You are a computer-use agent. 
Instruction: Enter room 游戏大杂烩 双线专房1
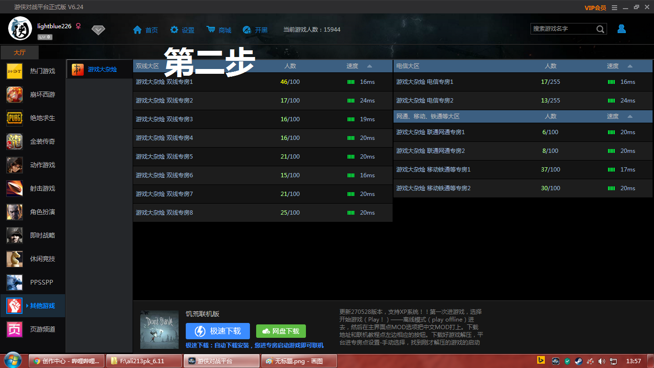[x=263, y=82]
